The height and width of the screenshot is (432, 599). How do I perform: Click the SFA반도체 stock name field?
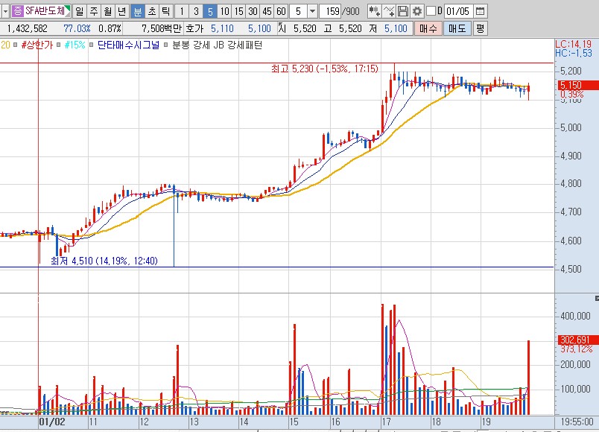[41, 11]
